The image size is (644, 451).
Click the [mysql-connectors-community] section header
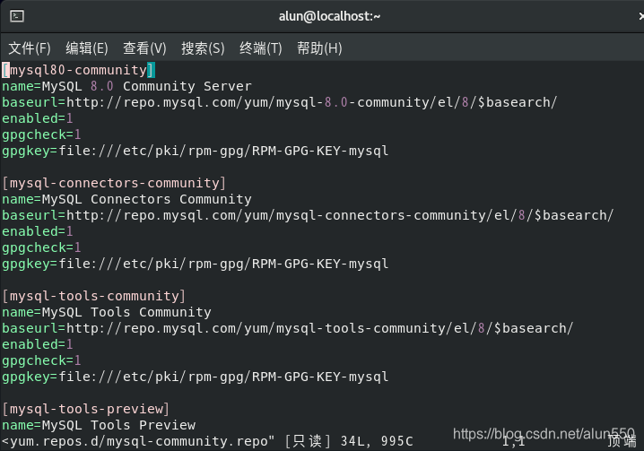click(114, 183)
